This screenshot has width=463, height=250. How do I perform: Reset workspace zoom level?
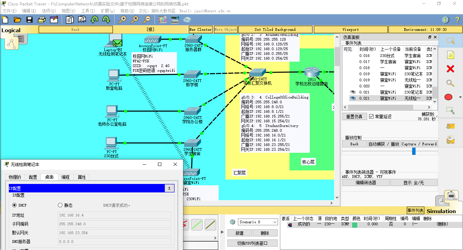click(x=135, y=20)
